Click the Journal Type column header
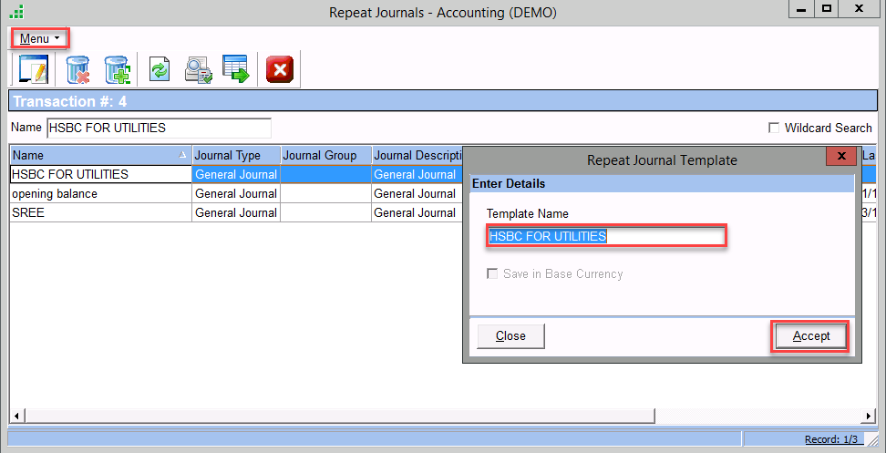 235,155
